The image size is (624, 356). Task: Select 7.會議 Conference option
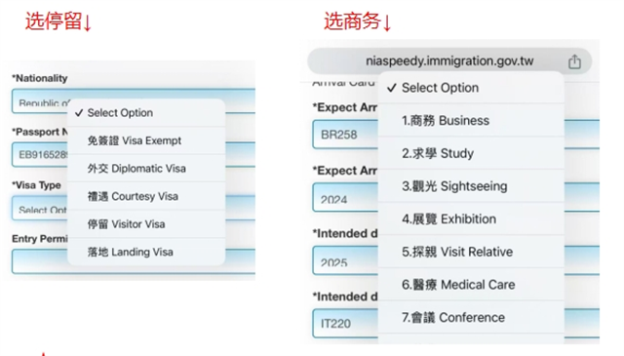coord(471,317)
